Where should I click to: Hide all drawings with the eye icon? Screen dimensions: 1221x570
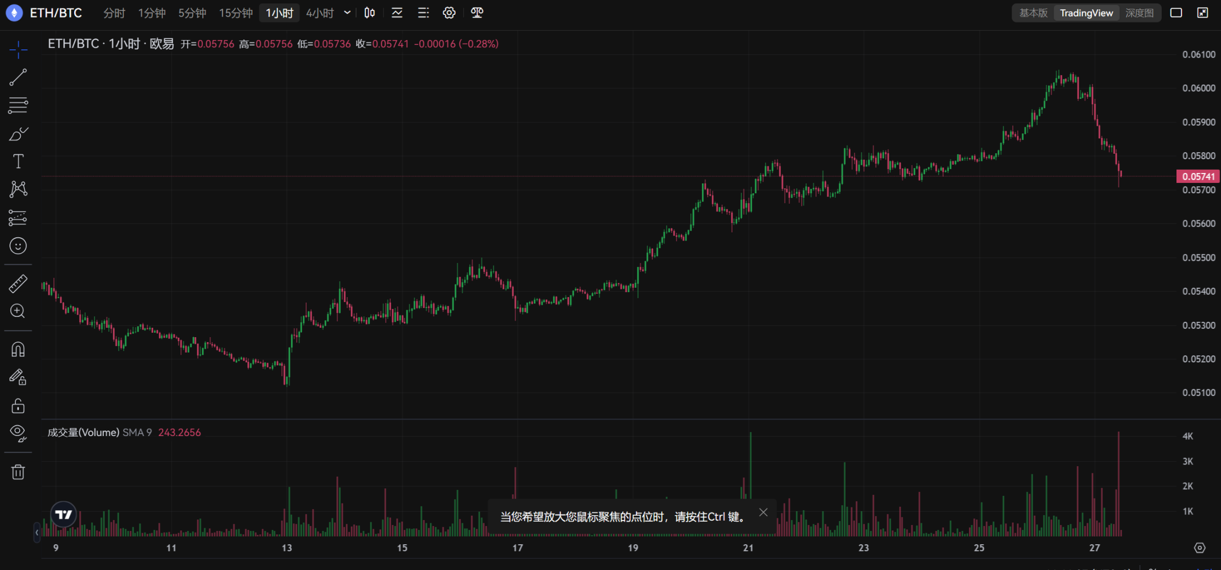pyautogui.click(x=18, y=433)
